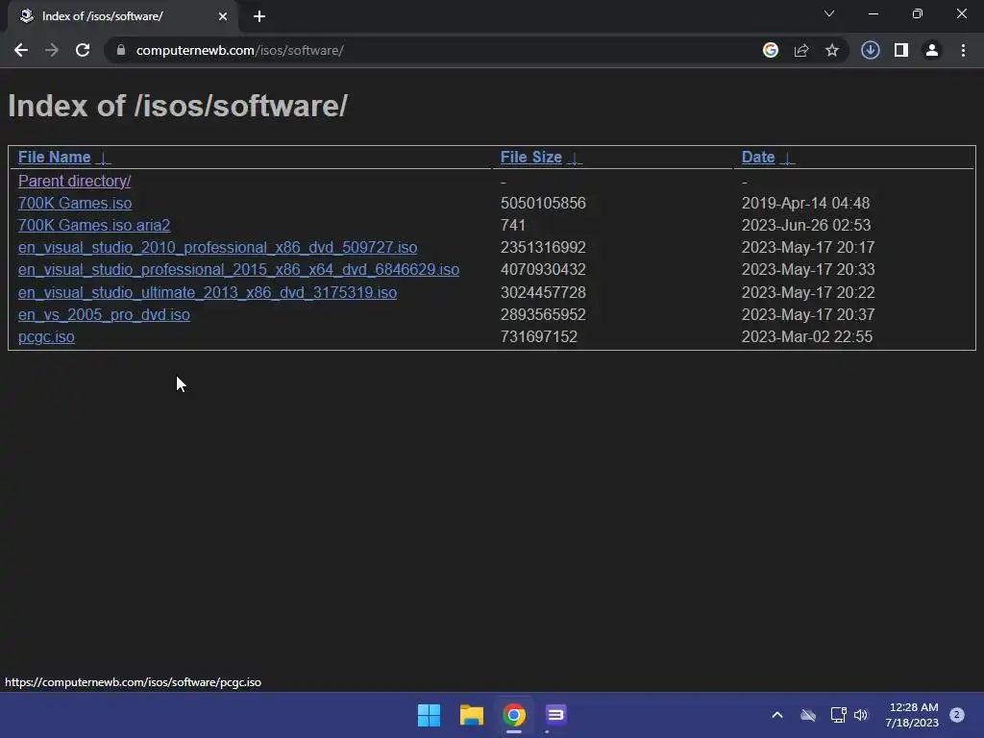984x738 pixels.
Task: Select file size 3024457728
Action: pos(543,293)
